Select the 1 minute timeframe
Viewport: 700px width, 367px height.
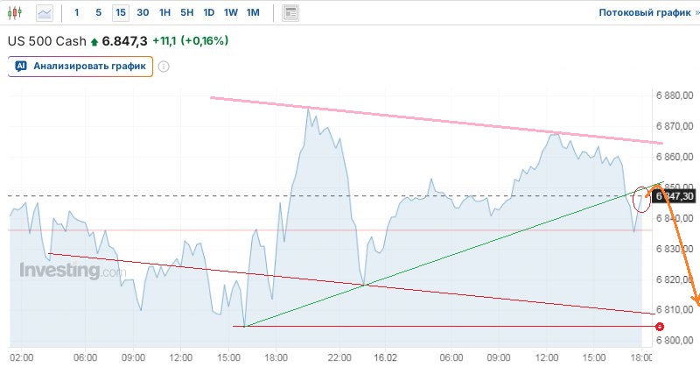77,13
